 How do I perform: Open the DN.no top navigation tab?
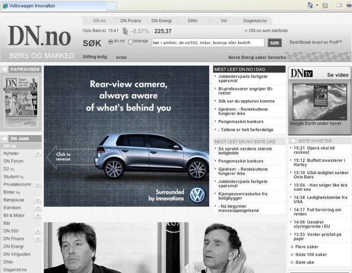tap(99, 21)
